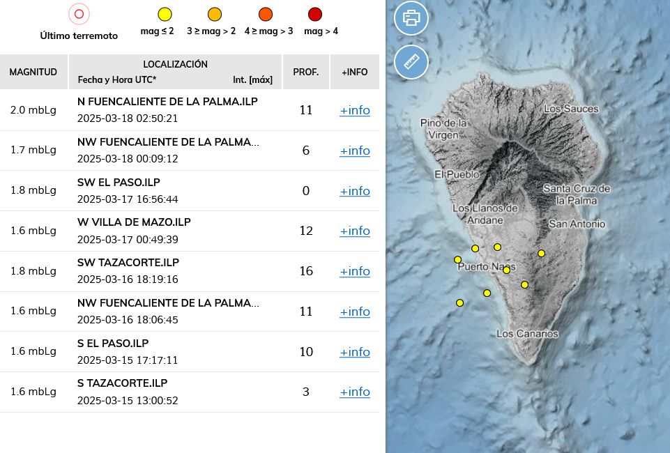Click the LOCALIZACIÓN column header

(x=175, y=64)
